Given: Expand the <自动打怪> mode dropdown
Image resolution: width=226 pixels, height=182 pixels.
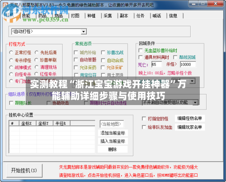Looking at the screenshot, I should pos(84,32).
